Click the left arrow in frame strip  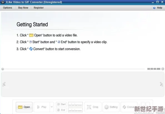coord(4,84)
